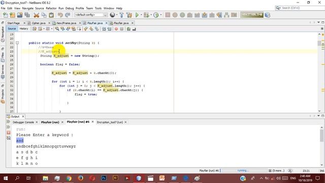This screenshot has height=183, width=325.
Task: Click the Build Project hammer icon
Action: [121, 15]
